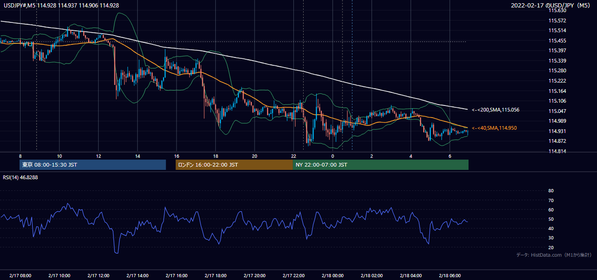Click the '2022-02-17 のUSD/JPY (M5)' header label
This screenshot has height=280, width=597.
[x=551, y=5]
